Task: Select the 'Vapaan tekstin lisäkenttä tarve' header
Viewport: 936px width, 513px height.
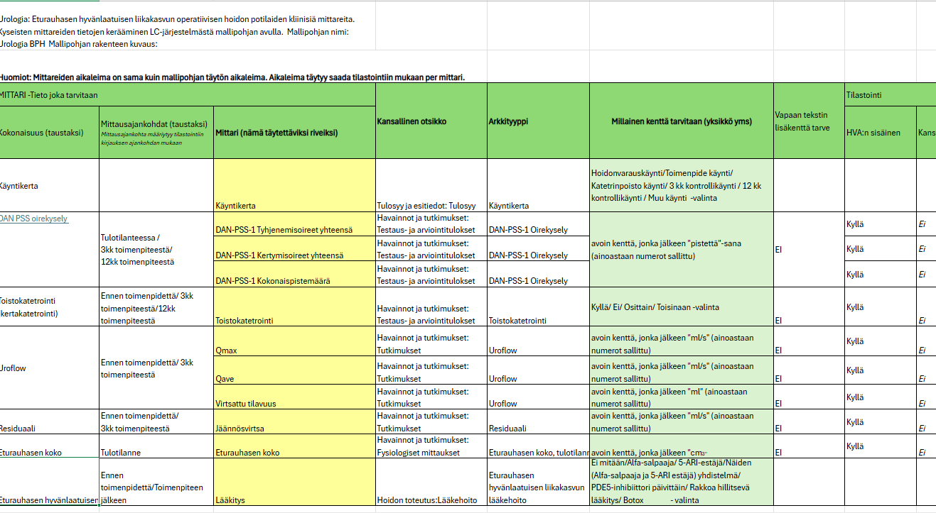Action: [809, 121]
